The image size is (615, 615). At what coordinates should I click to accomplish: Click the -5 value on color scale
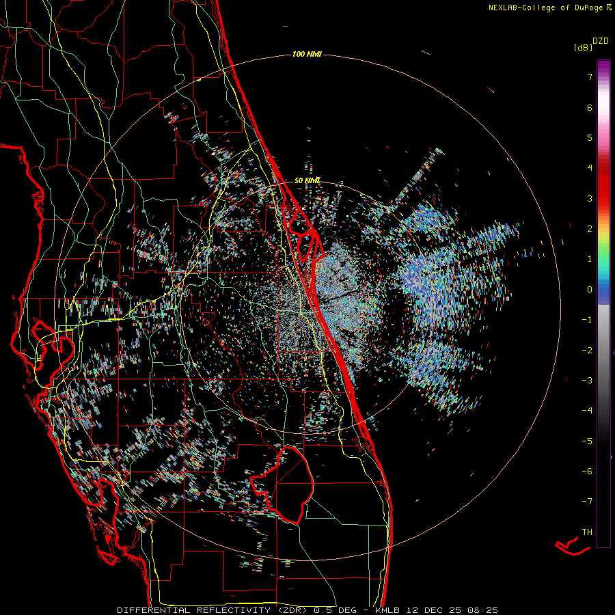pos(587,441)
